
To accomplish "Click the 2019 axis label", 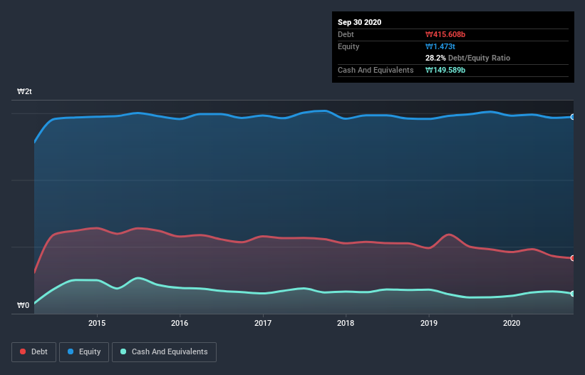I will (x=429, y=323).
